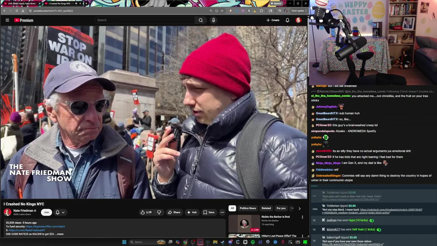
Task: Open Richie the Barber is live thumbnail
Action: click(244, 223)
